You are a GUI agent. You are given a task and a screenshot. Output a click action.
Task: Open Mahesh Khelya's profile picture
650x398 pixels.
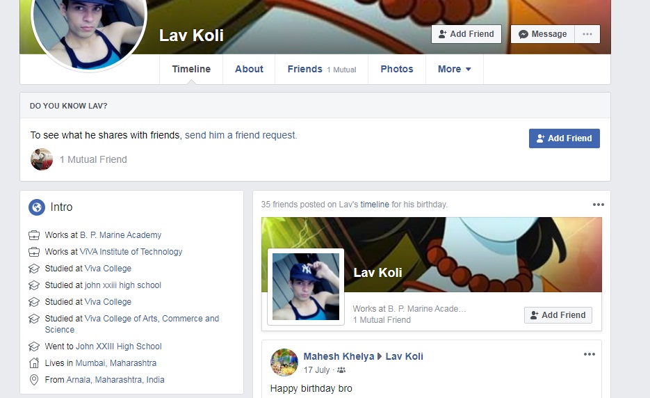(284, 363)
